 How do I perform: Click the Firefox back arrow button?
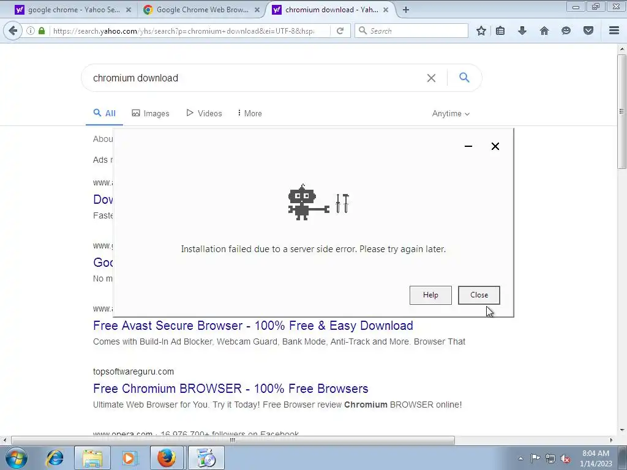click(13, 31)
